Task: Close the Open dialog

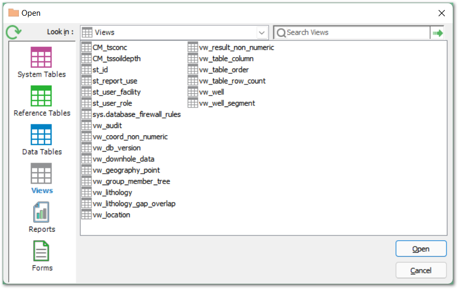Action: click(x=442, y=13)
